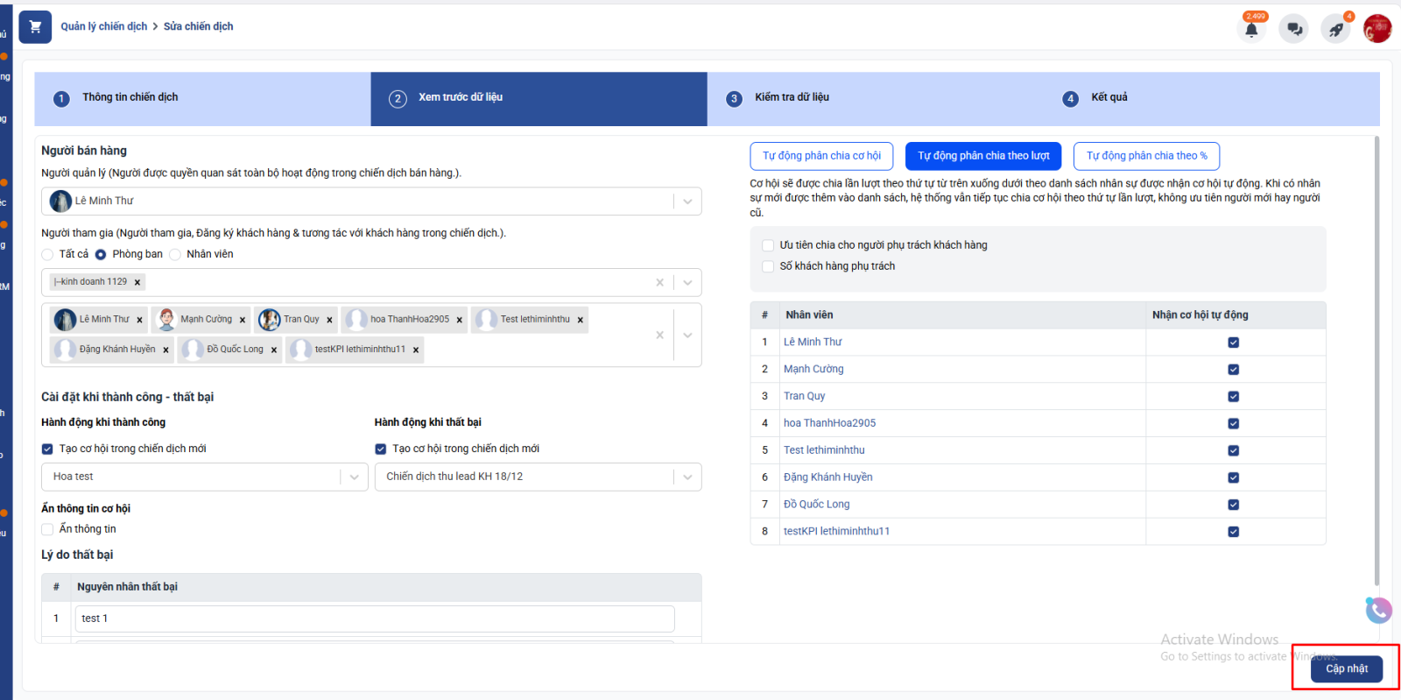Open the Hoa test campaign dropdown
This screenshot has height=700, width=1401.
(354, 477)
